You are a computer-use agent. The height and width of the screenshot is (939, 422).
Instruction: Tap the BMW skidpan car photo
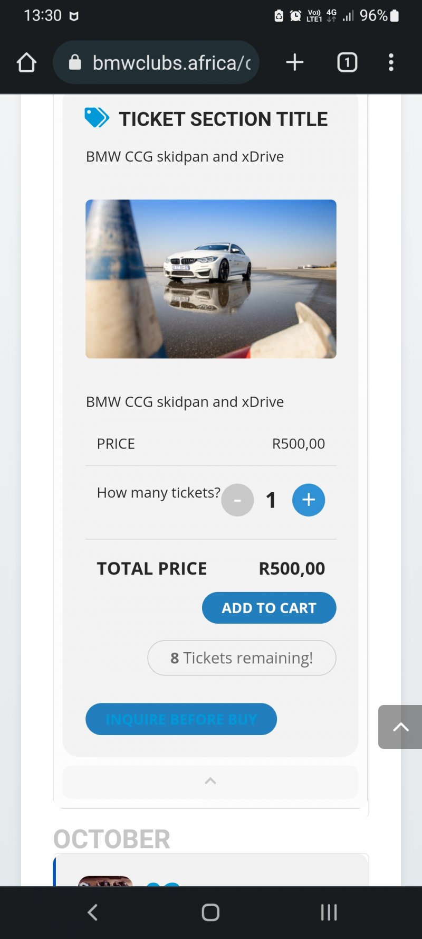pyautogui.click(x=211, y=279)
